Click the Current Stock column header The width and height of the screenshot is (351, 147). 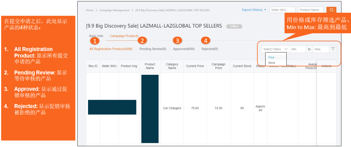[242, 66]
